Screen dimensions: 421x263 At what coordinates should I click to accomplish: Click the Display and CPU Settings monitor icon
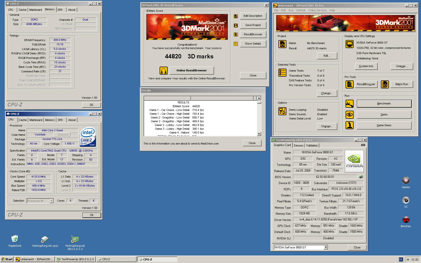[x=349, y=44]
